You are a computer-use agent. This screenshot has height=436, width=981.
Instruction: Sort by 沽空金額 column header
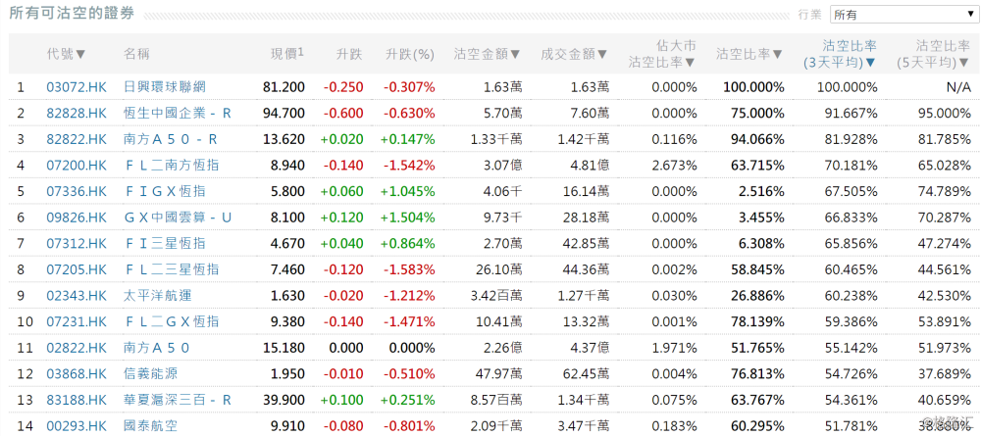pyautogui.click(x=488, y=54)
